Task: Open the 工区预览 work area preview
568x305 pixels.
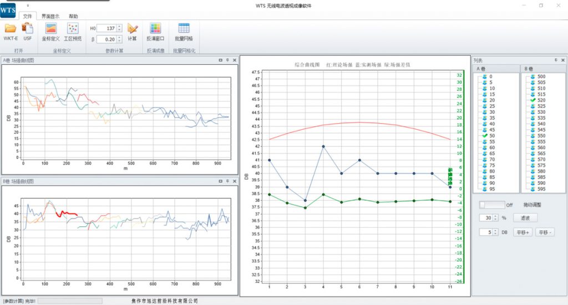Action: pos(73,32)
